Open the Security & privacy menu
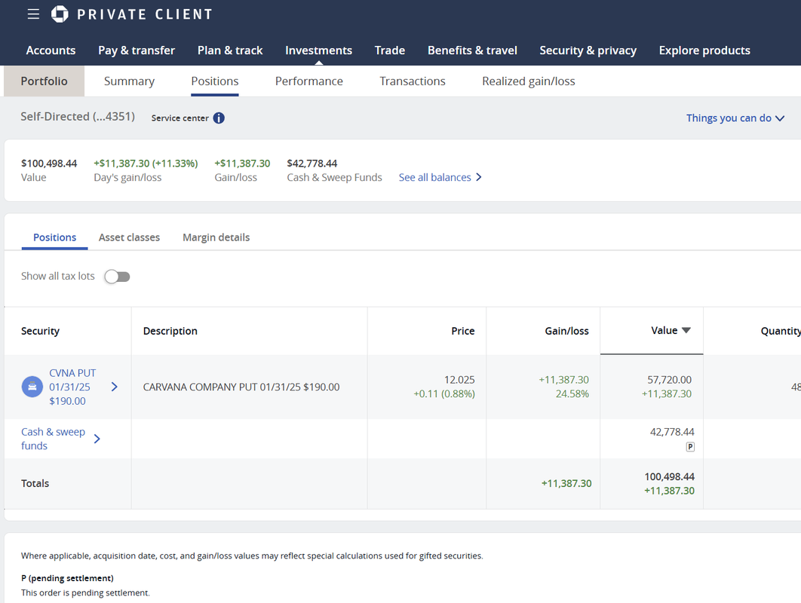 click(x=588, y=51)
